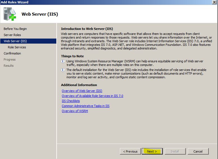
Task: Go to the Before You Begin step
Action: pos(15,29)
